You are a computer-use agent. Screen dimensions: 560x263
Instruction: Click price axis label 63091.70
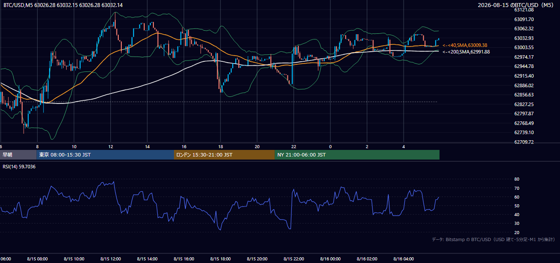[x=524, y=19]
